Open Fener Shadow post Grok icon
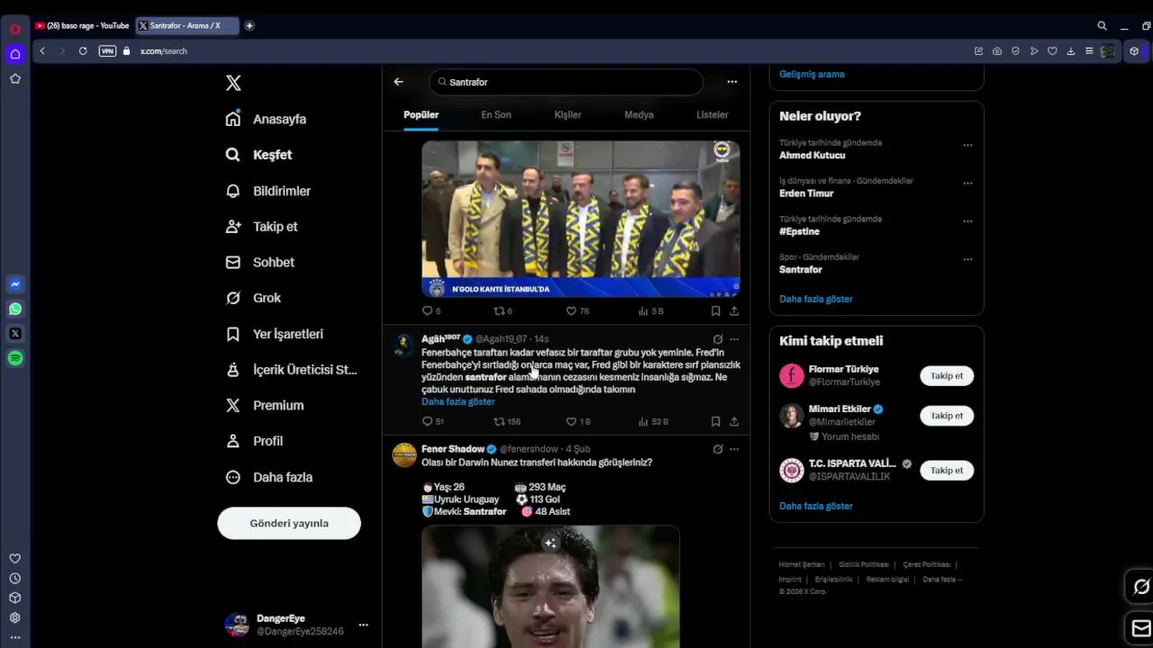 pos(717,449)
